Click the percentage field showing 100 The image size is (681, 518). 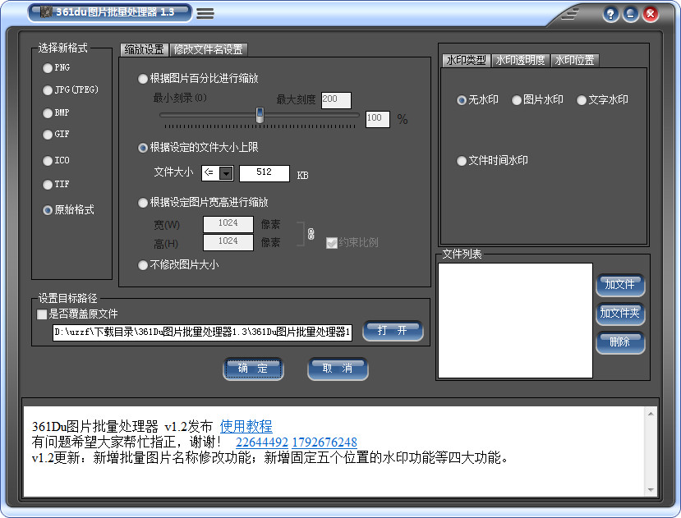tap(378, 119)
